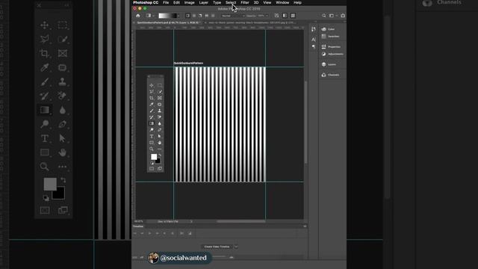
Task: Open Character panel icon in right strip
Action: point(314,40)
